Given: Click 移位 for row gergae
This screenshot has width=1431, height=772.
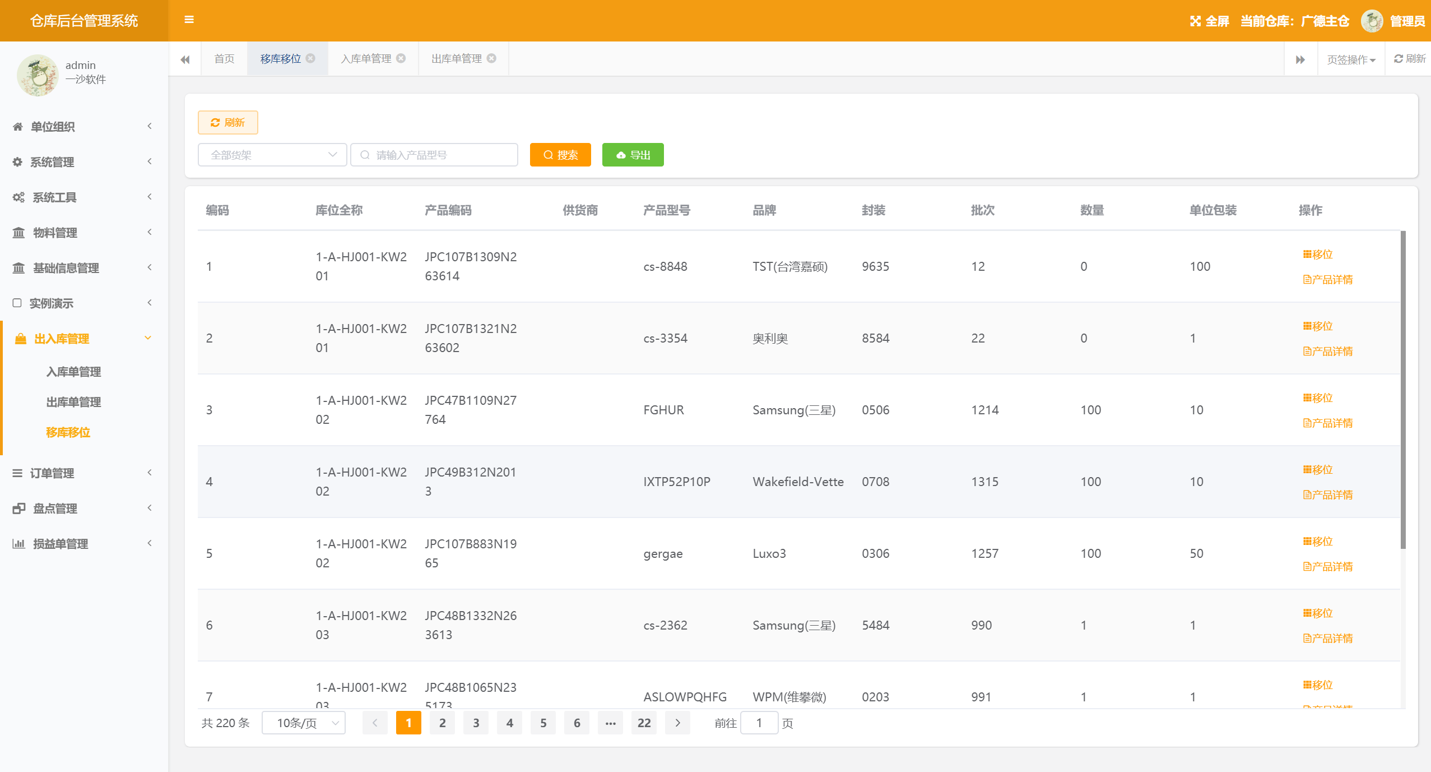Looking at the screenshot, I should [1318, 541].
